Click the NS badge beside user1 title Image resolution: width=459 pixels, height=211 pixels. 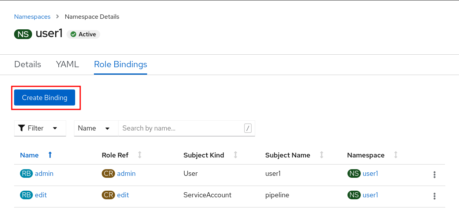coord(23,34)
